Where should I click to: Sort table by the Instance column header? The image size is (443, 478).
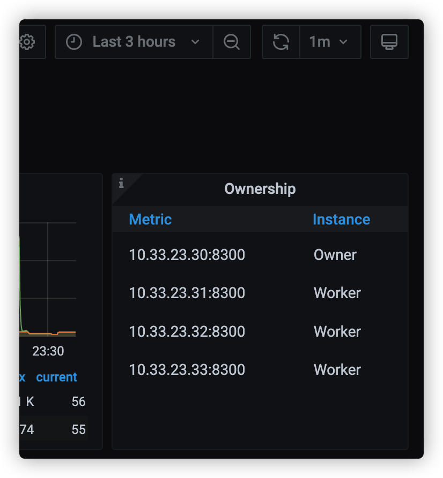click(x=341, y=219)
